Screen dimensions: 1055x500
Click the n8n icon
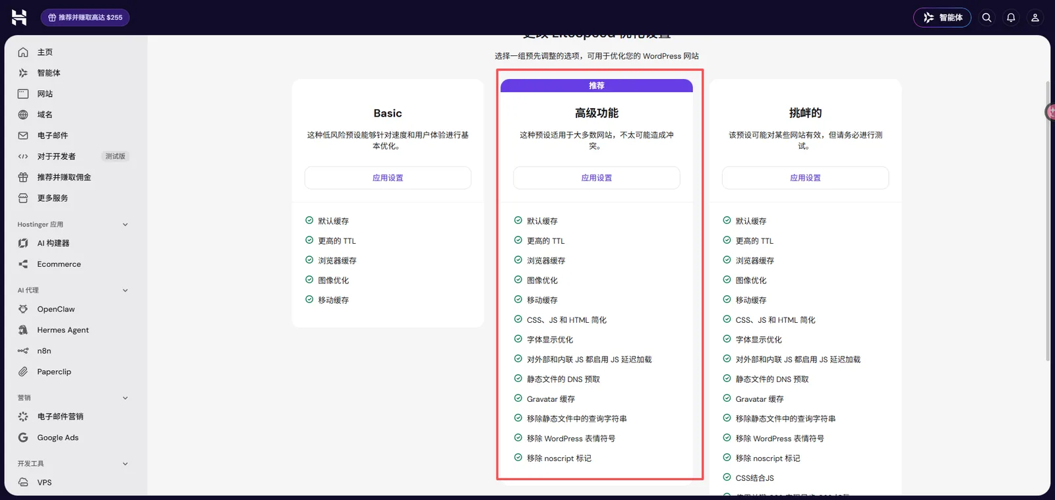[23, 351]
